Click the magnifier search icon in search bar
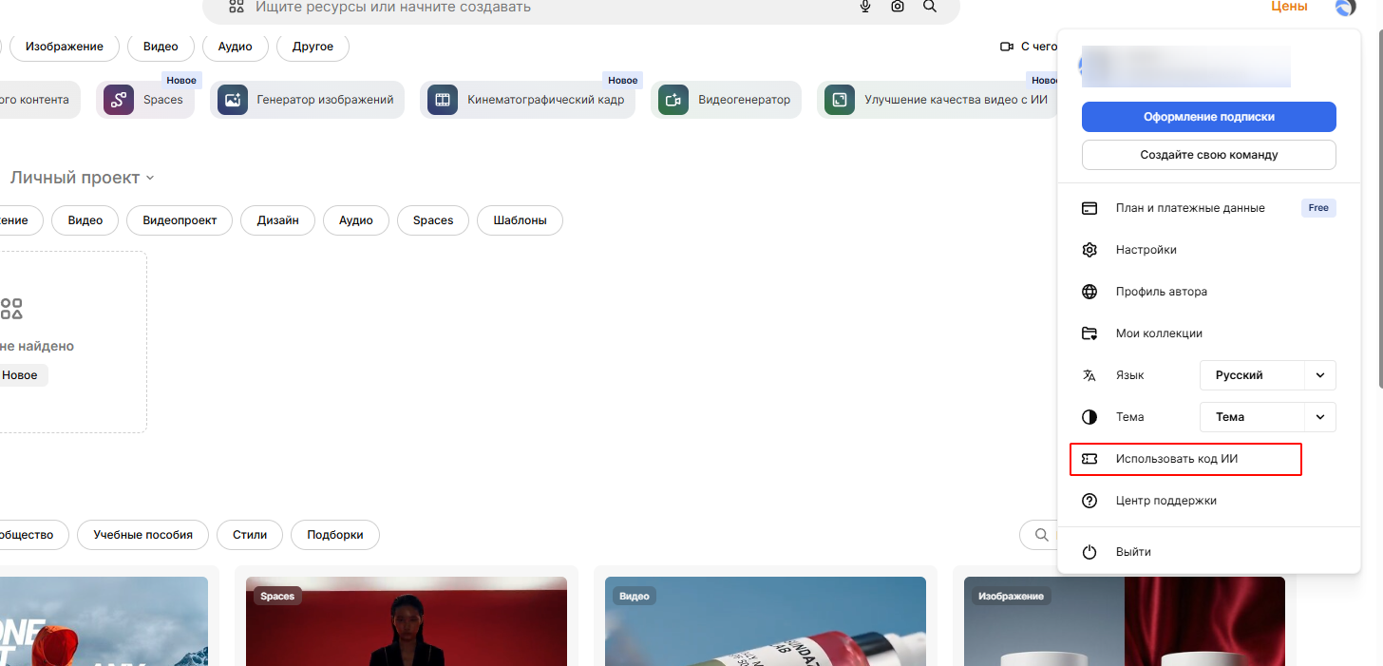This screenshot has width=1383, height=666. (930, 7)
